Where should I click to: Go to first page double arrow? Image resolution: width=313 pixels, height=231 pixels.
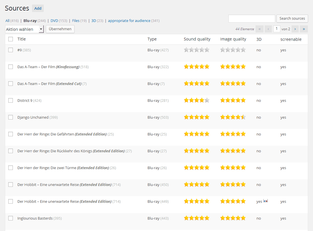point(260,29)
